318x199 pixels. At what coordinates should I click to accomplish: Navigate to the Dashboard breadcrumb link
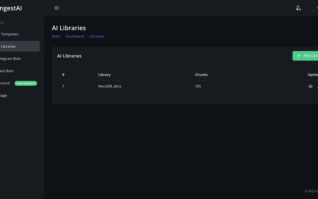pos(75,36)
